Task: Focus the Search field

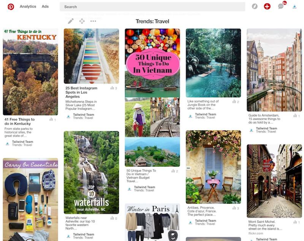Action: 152,7
